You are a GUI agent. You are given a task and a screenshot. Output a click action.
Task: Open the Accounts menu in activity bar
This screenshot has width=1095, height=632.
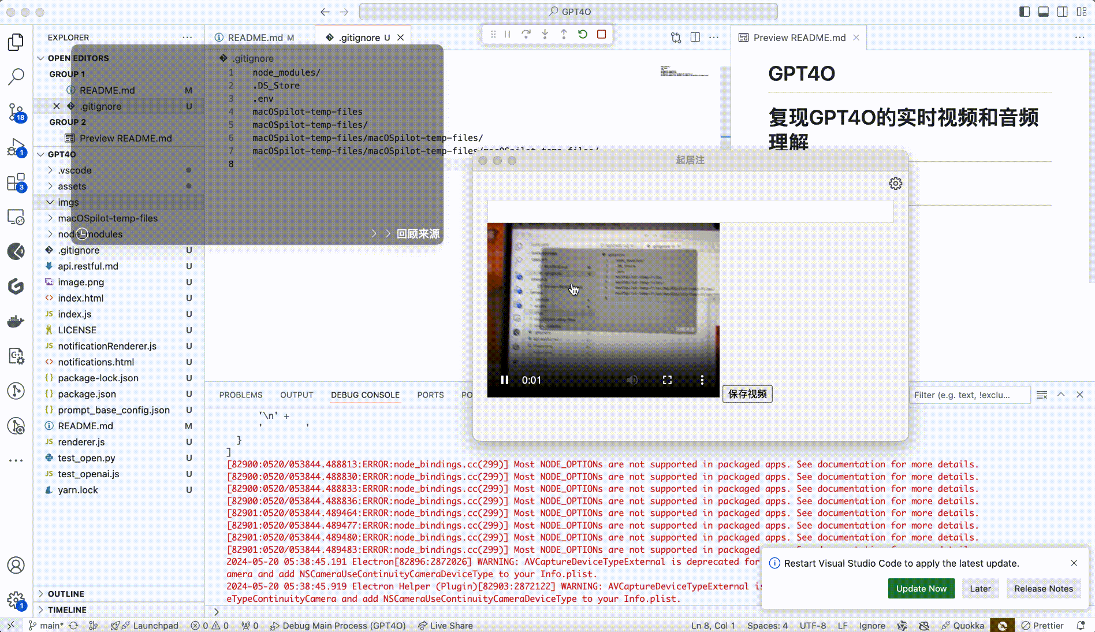16,565
